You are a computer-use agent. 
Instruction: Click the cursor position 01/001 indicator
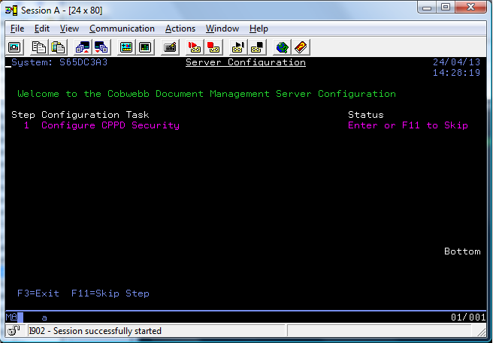point(468,317)
